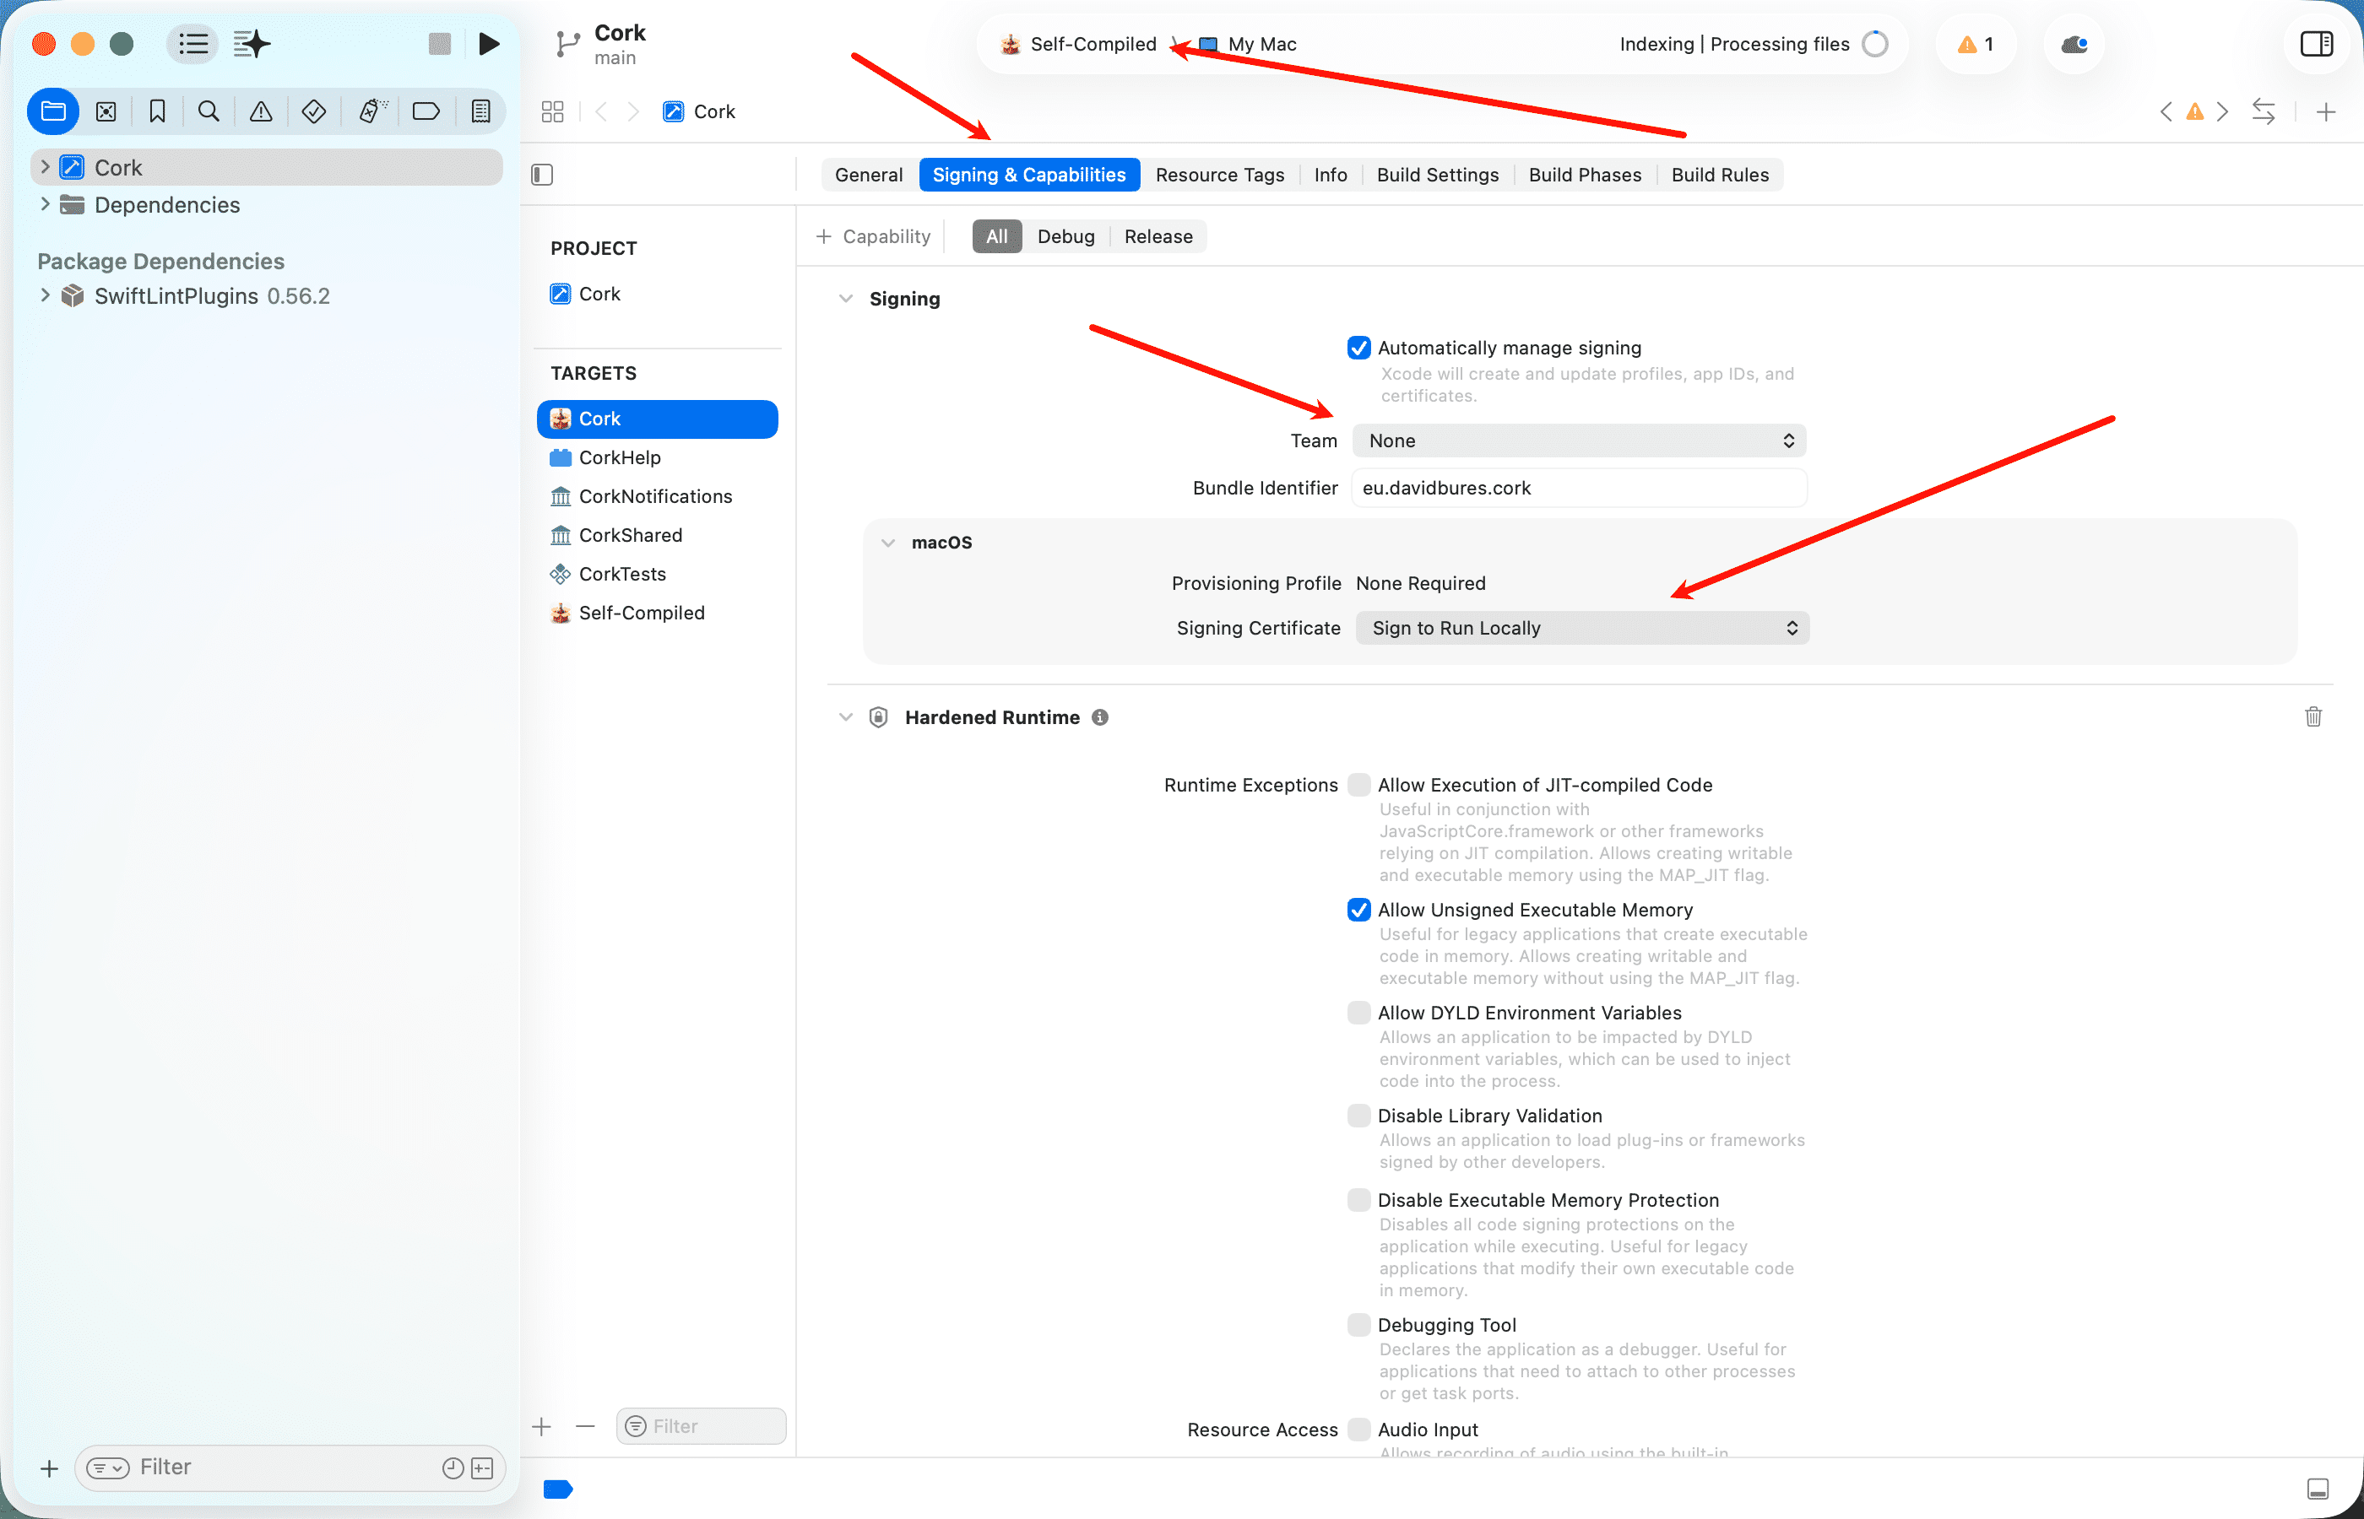
Task: Toggle the right inspector panel icon
Action: click(2316, 43)
